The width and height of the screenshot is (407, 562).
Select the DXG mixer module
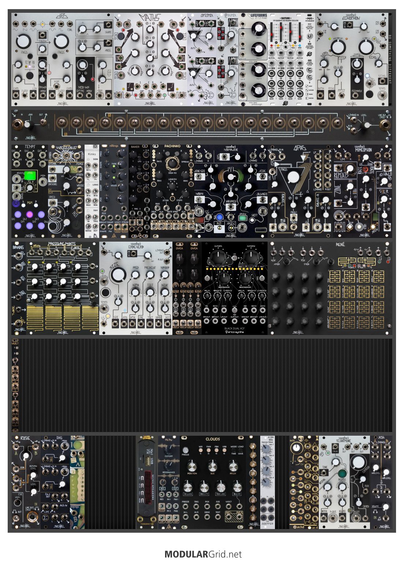pos(55,482)
